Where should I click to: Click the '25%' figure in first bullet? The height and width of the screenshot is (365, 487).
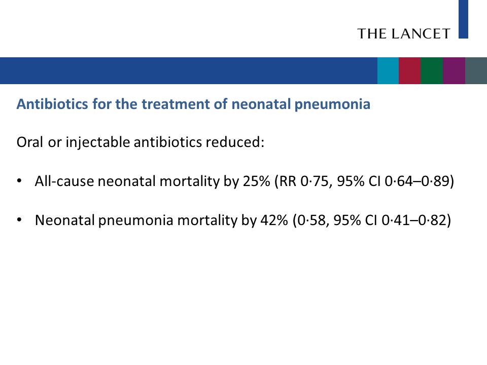(256, 181)
